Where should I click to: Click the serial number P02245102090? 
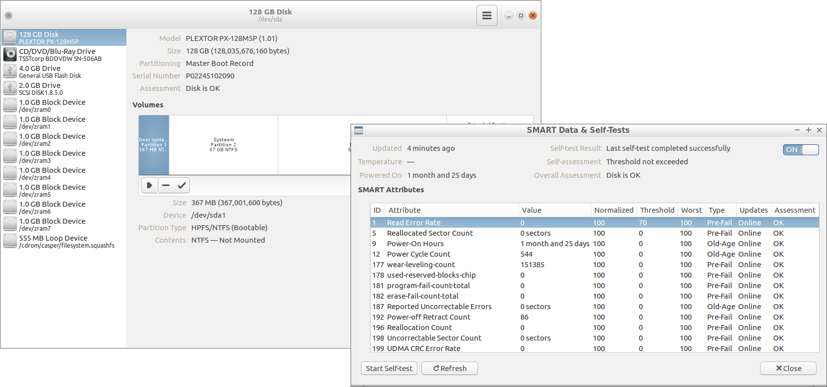pos(210,76)
